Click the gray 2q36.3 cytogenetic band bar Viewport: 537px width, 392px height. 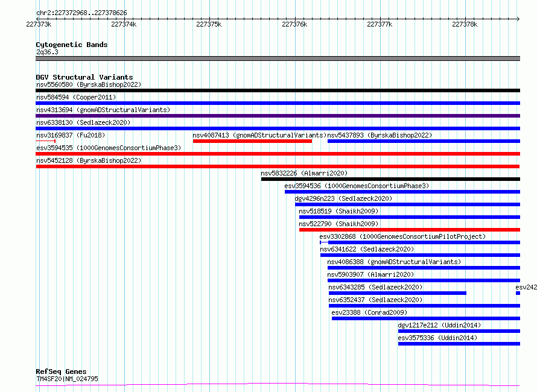click(278, 58)
